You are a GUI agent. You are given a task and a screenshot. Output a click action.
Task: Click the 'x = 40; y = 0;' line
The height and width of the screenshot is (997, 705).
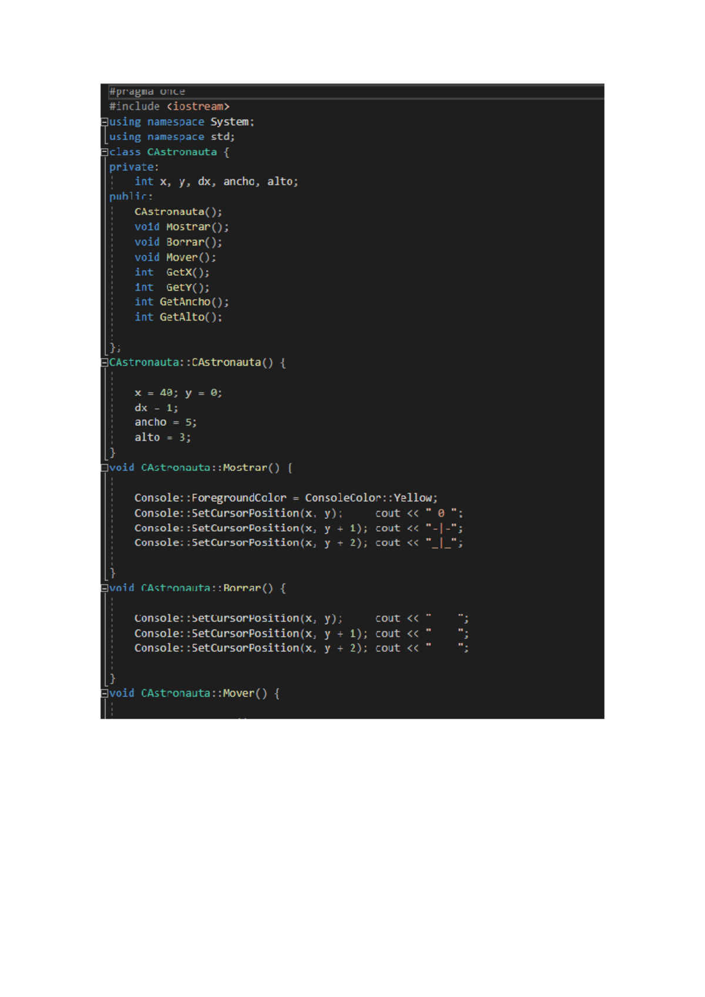tap(179, 393)
